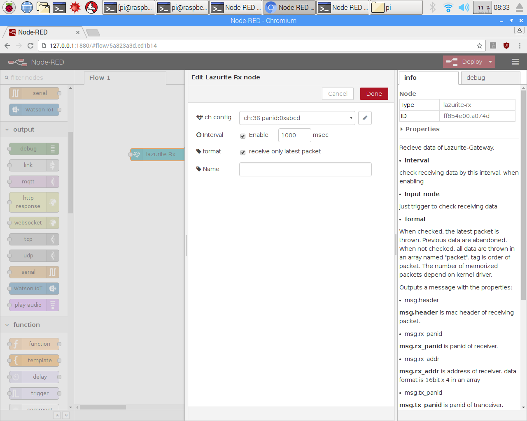Select the mqtt output node
Image resolution: width=527 pixels, height=421 pixels.
35,182
